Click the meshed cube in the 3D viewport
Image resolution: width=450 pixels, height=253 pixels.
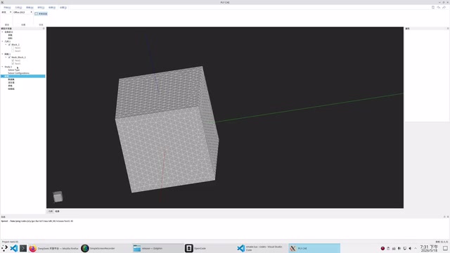167,129
